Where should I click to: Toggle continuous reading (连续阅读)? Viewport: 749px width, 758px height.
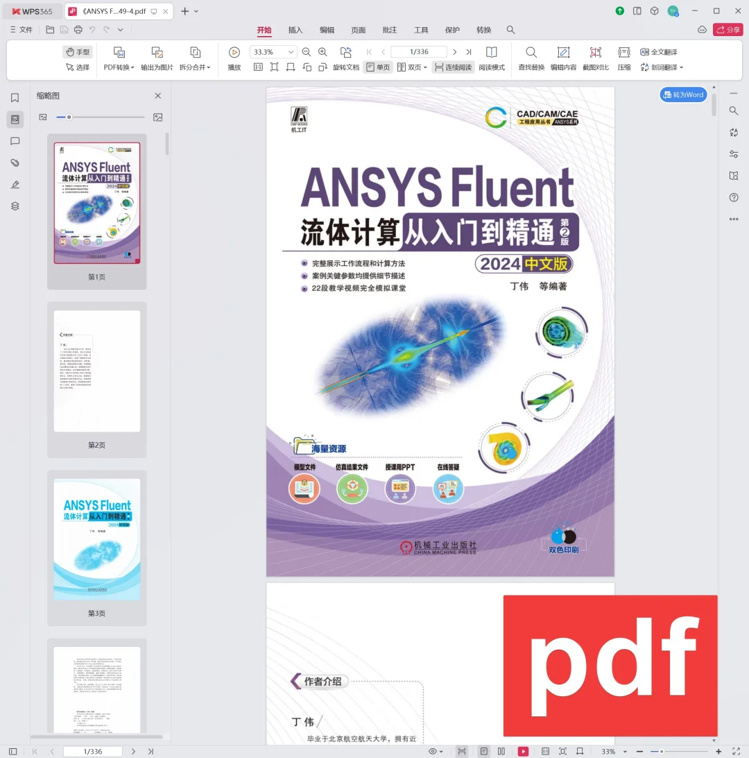pyautogui.click(x=453, y=67)
